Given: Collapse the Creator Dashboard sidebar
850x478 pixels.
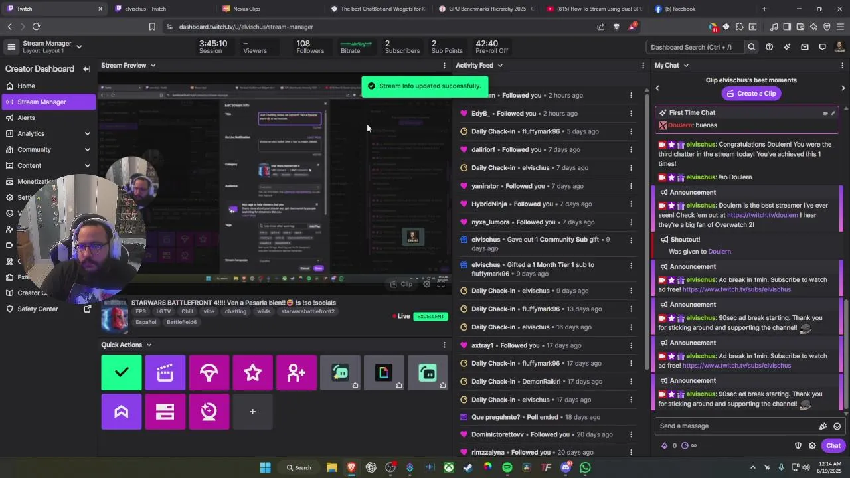Looking at the screenshot, I should pos(86,69).
